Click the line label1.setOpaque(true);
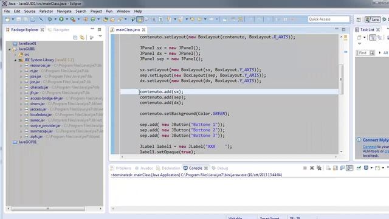This screenshot has width=389, height=219. 168,152
